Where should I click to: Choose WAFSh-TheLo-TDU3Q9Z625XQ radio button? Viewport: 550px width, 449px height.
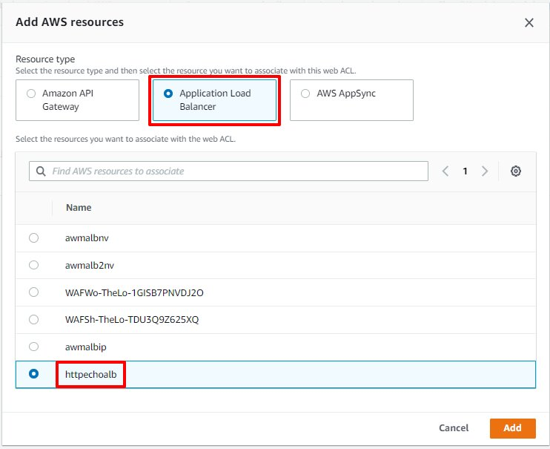click(x=33, y=319)
